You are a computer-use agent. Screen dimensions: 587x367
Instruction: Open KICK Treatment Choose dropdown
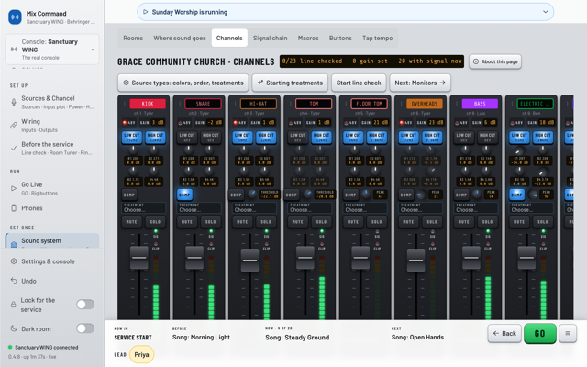144,208
